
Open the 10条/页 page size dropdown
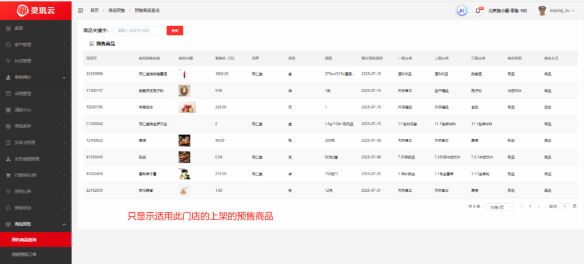point(499,207)
